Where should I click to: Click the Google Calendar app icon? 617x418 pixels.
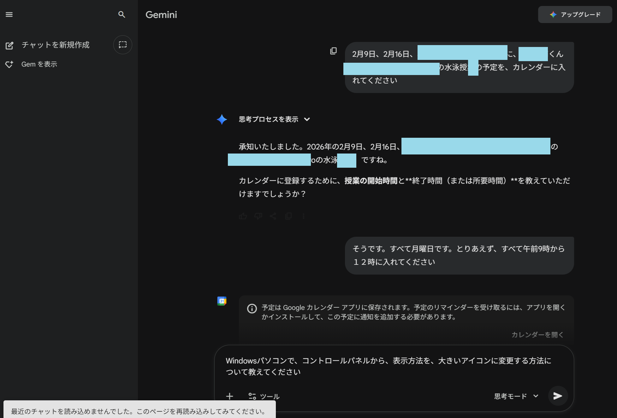222,301
